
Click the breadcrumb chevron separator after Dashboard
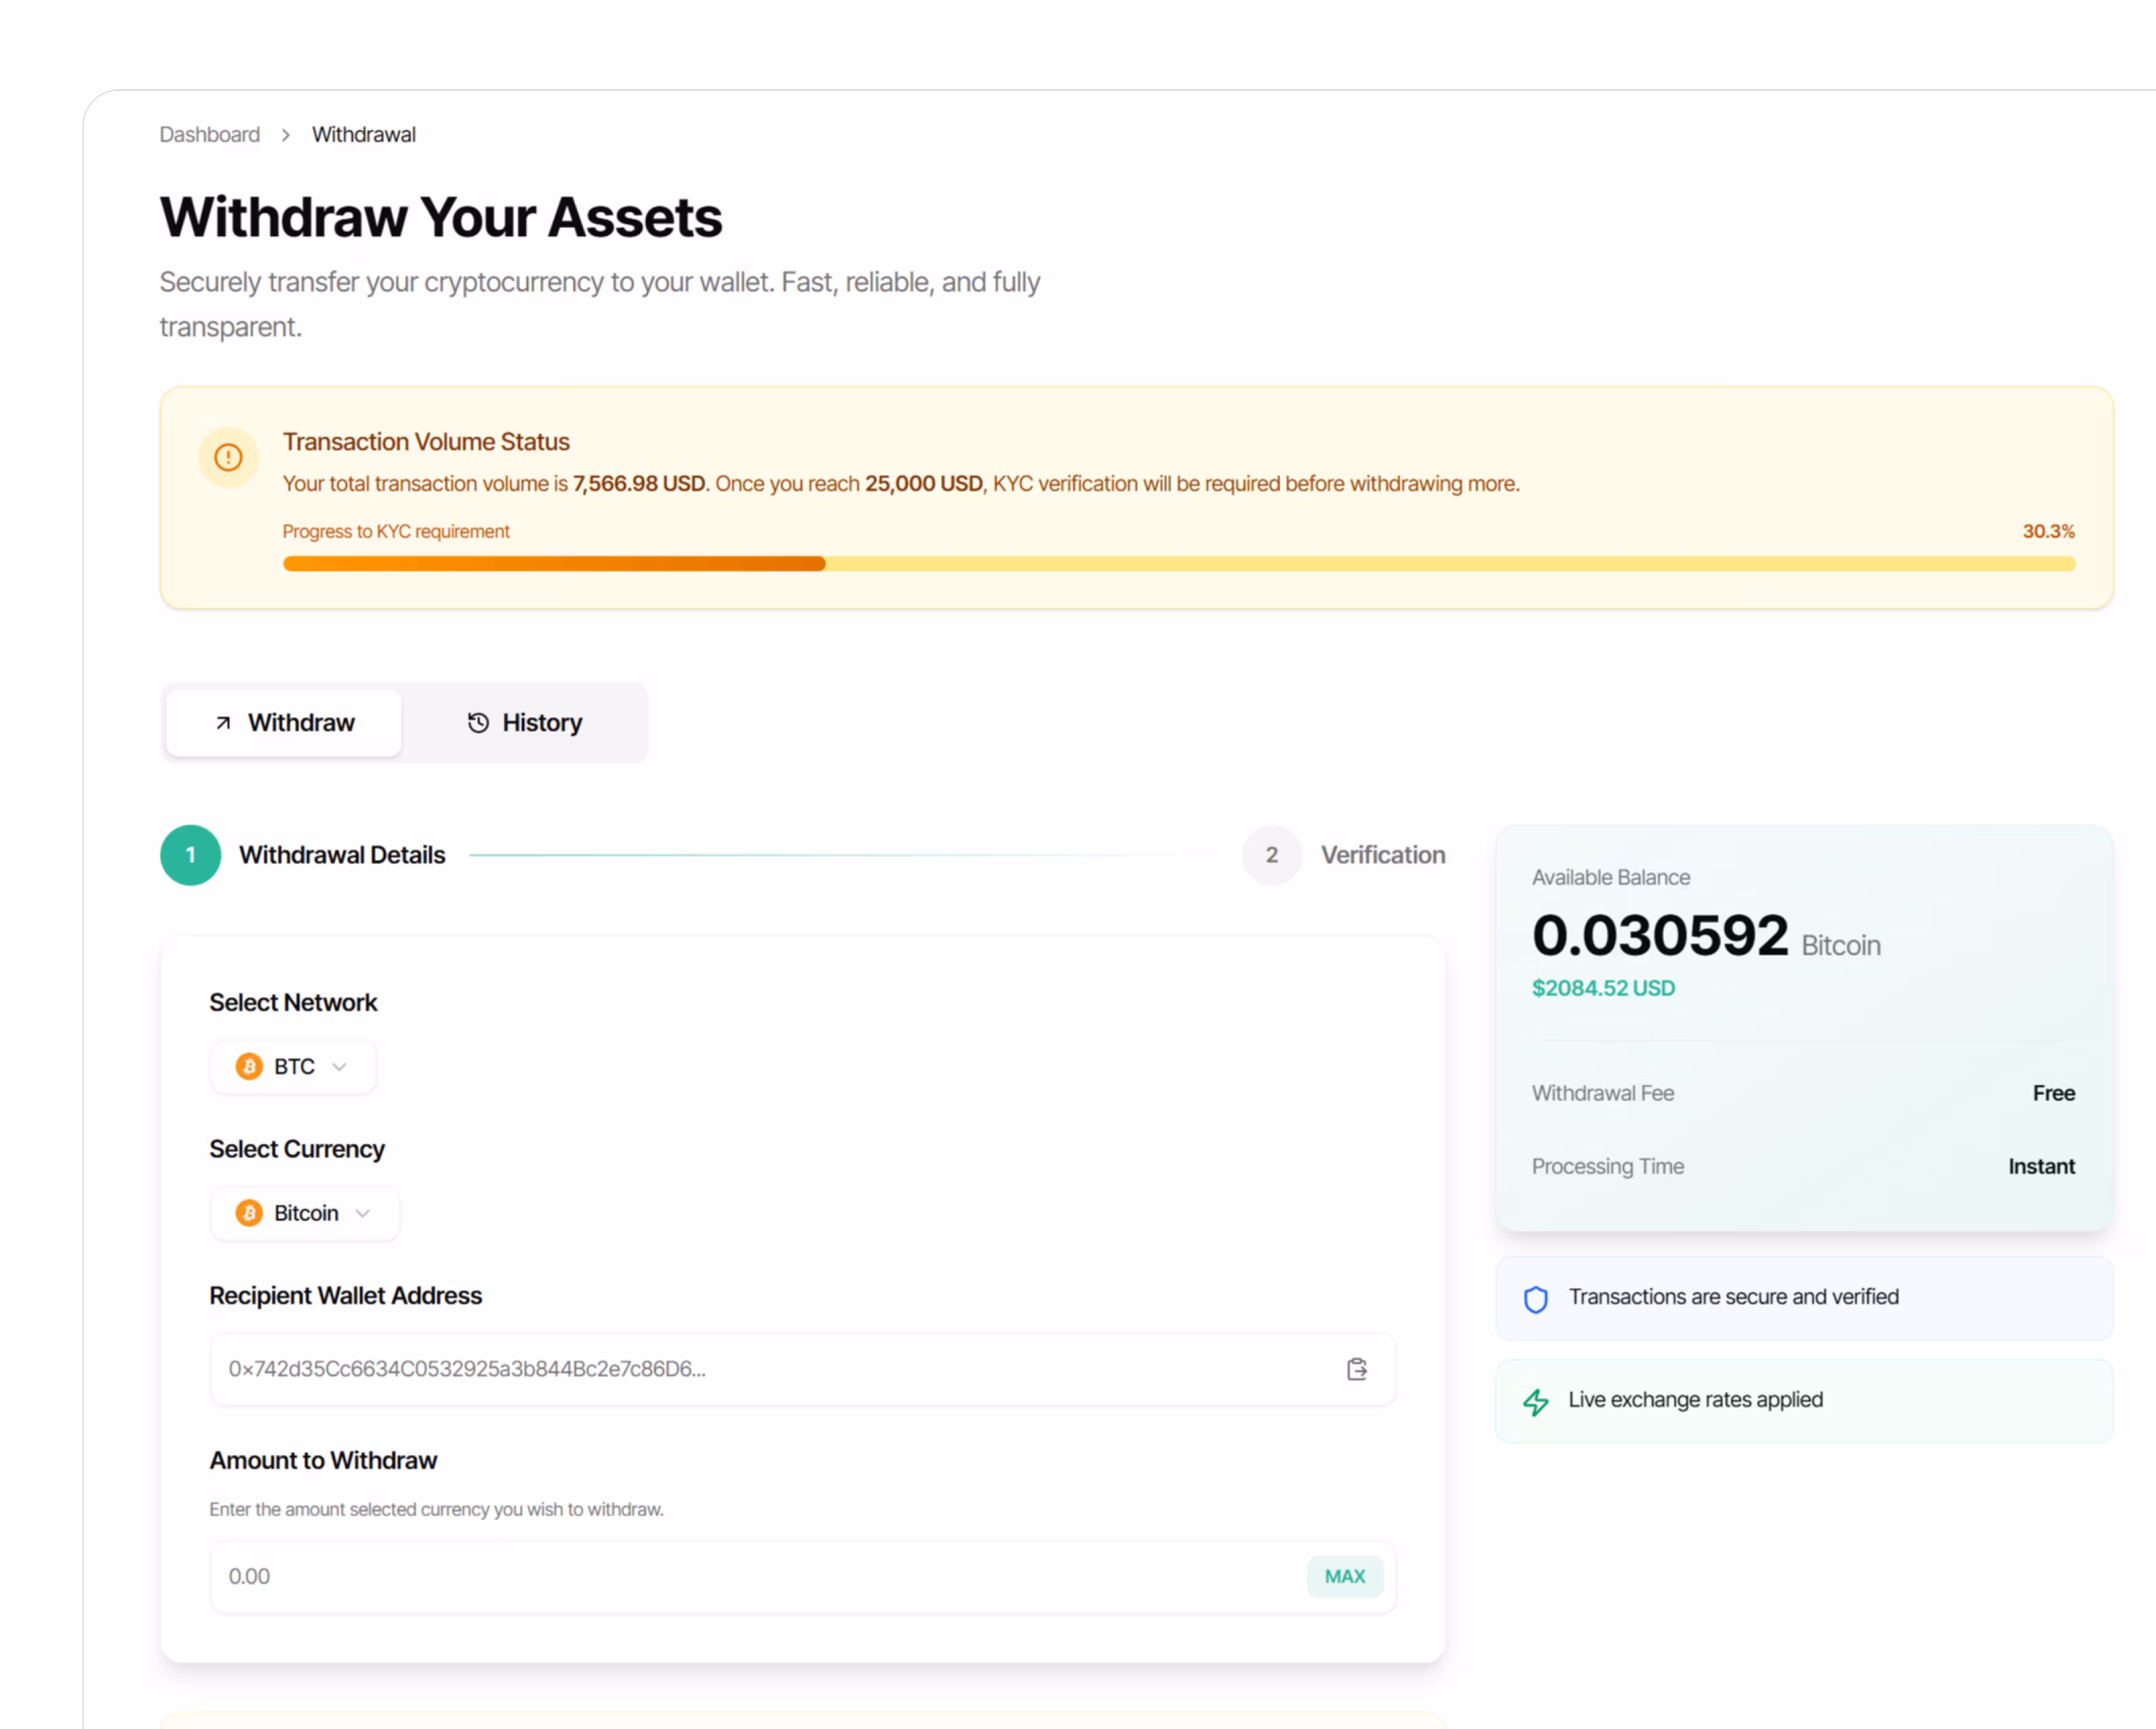coord(285,134)
